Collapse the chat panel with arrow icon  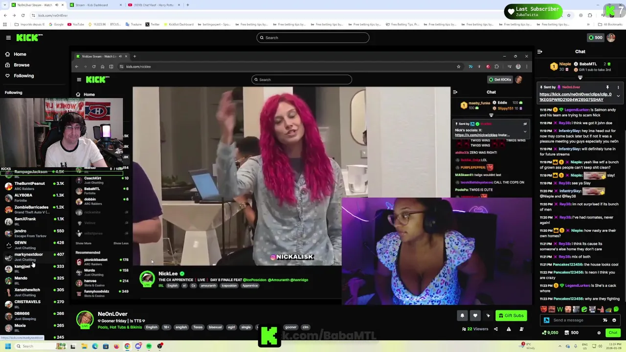[539, 51]
